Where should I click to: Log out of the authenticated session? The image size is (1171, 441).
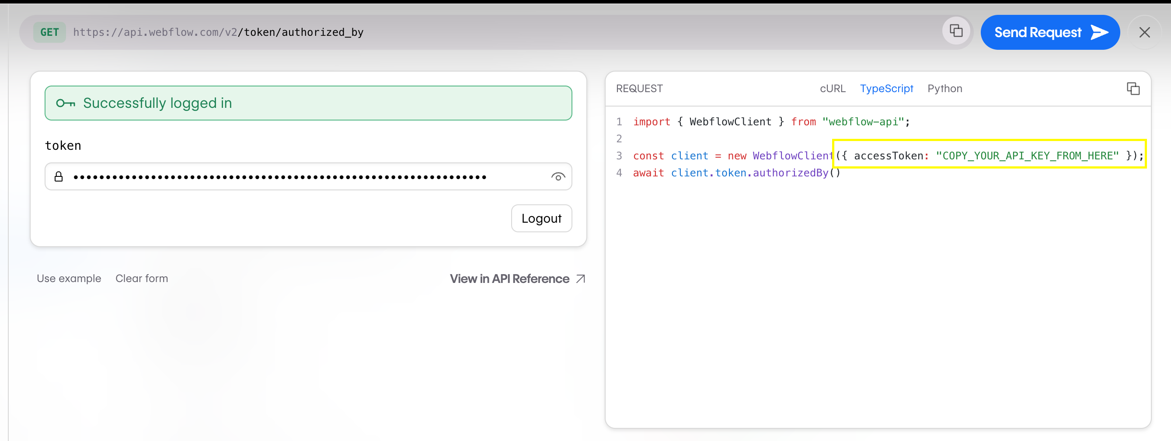coord(541,218)
